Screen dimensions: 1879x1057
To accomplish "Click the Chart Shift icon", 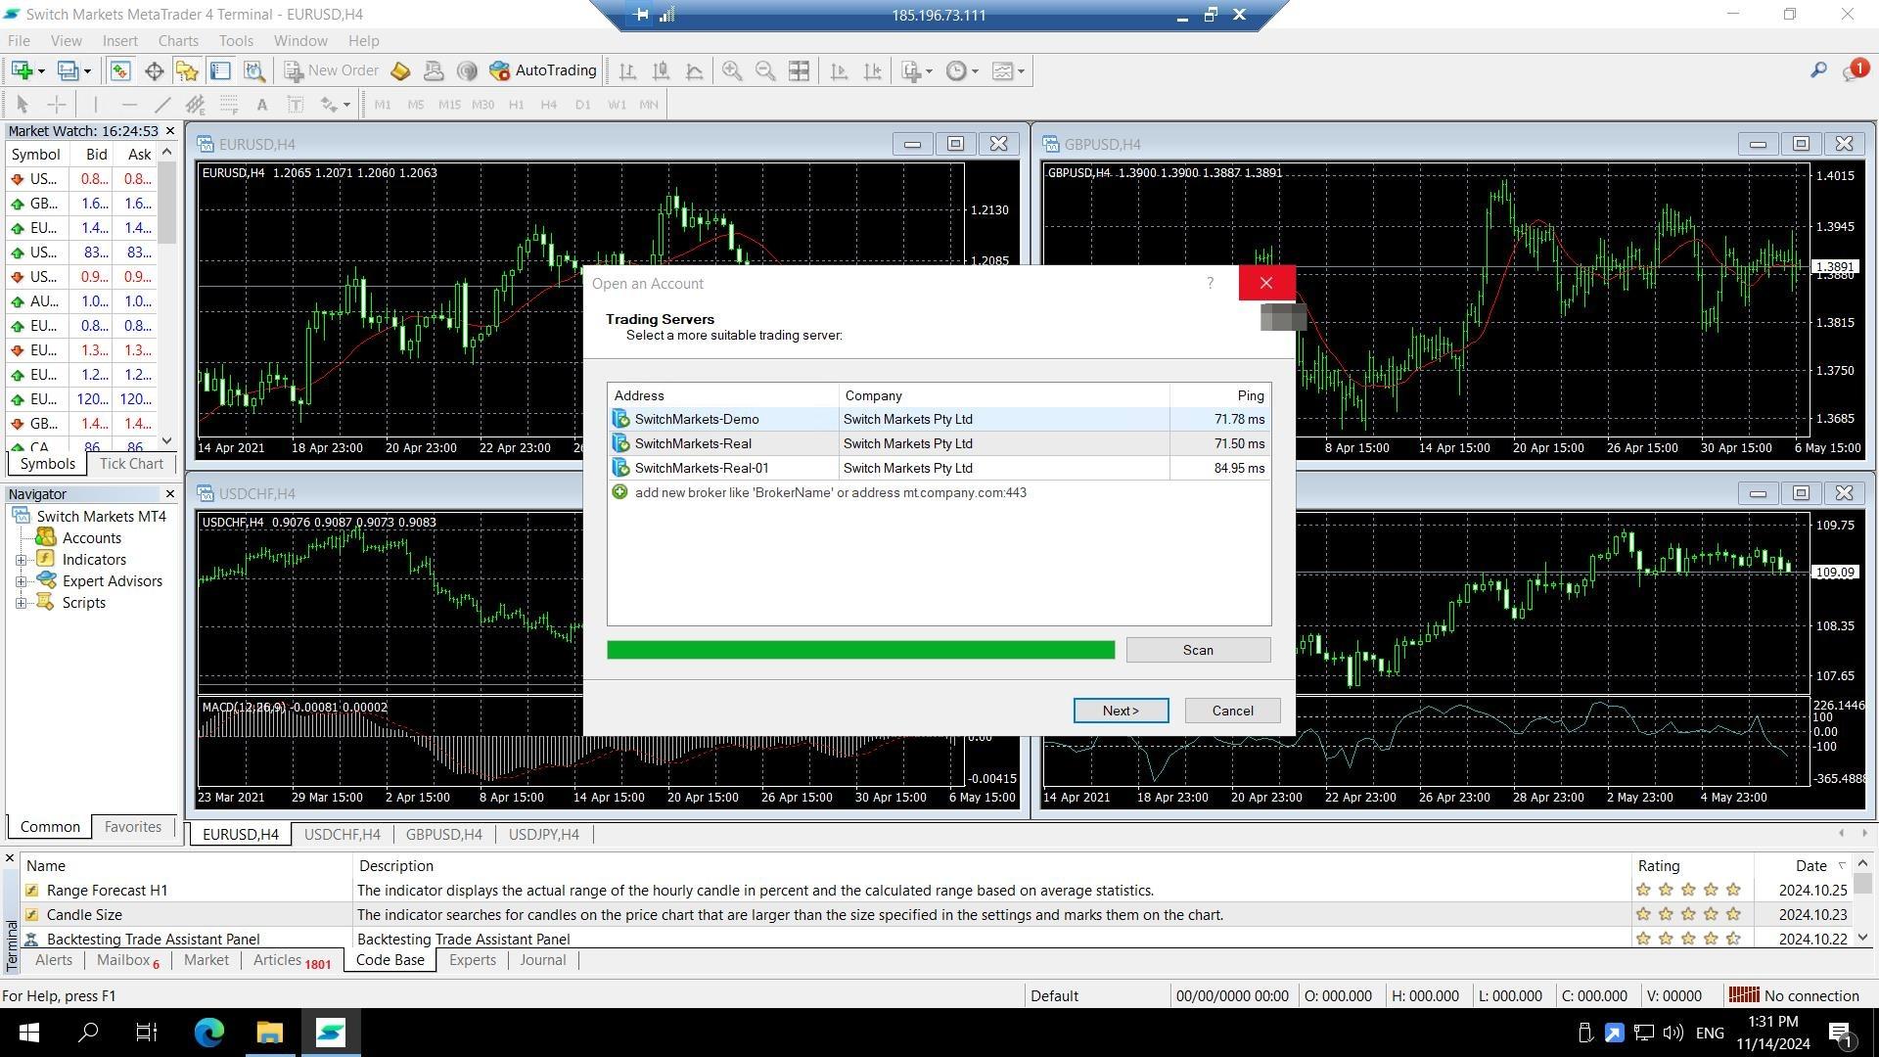I will click(872, 70).
